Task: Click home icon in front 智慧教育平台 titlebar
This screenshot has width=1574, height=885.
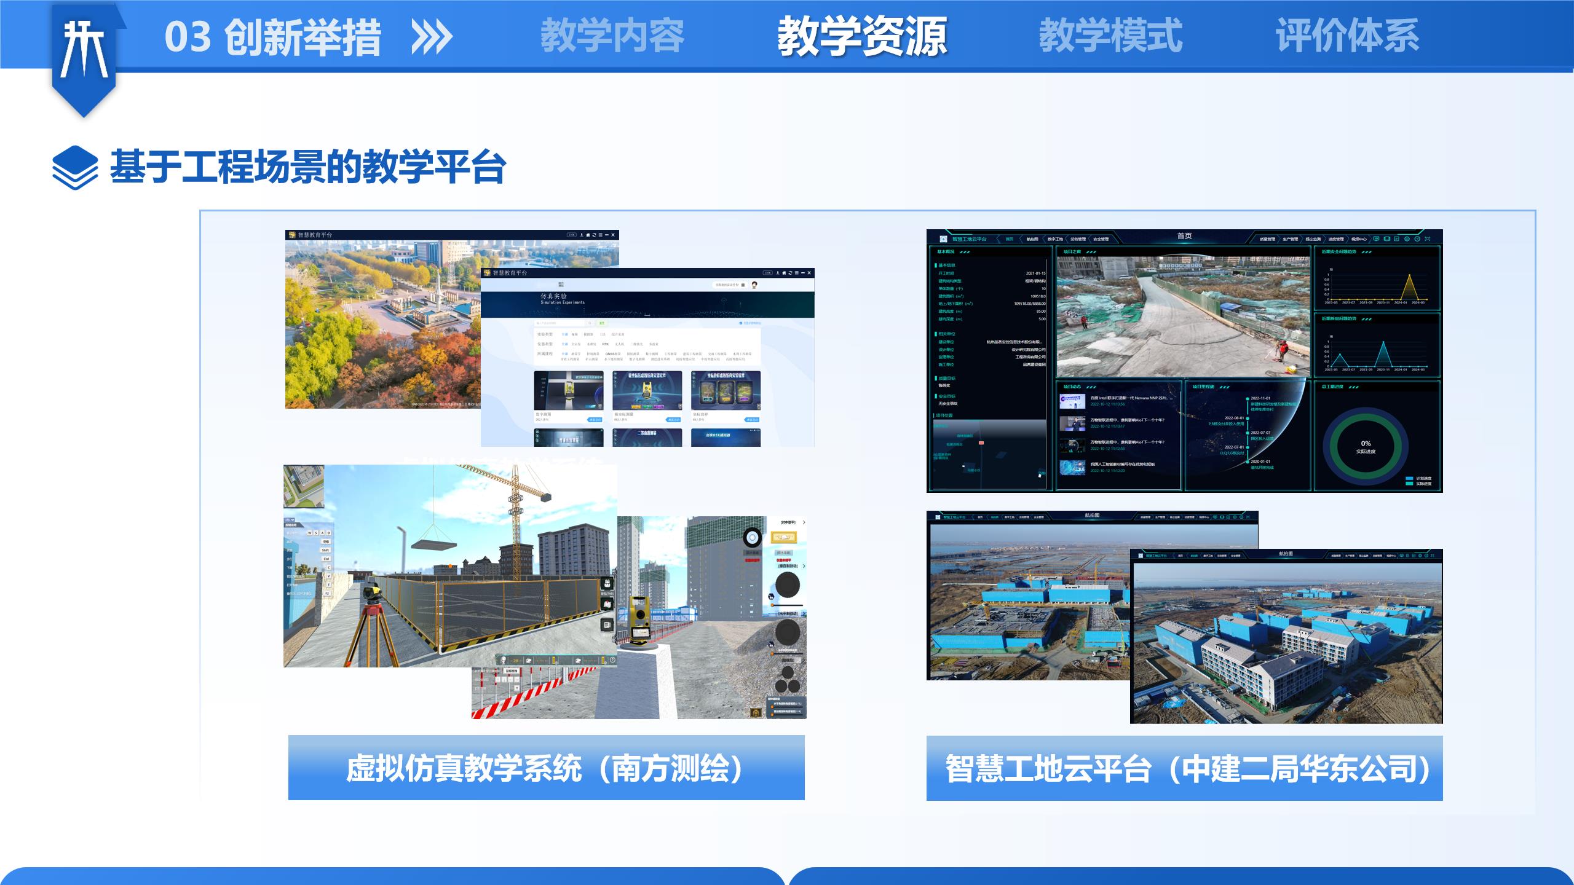Action: point(784,273)
